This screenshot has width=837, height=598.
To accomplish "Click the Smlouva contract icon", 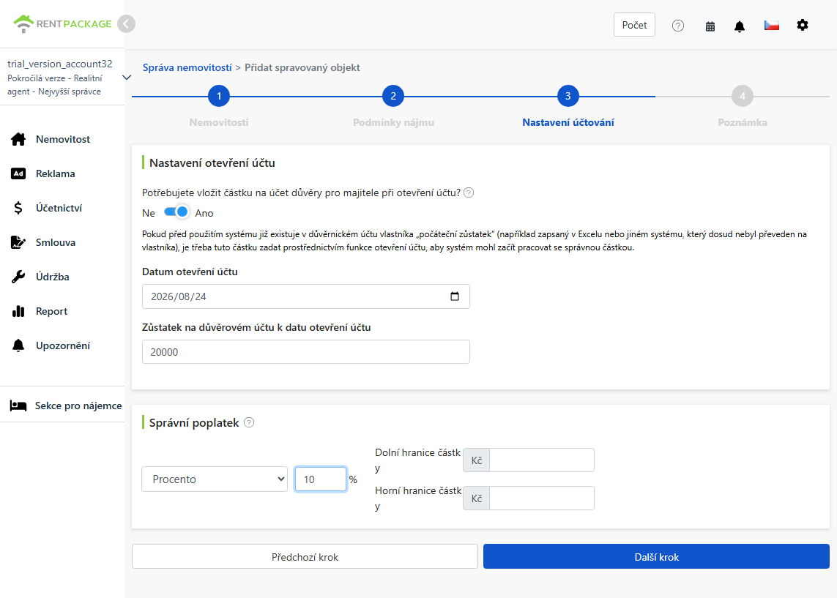I will tap(18, 242).
